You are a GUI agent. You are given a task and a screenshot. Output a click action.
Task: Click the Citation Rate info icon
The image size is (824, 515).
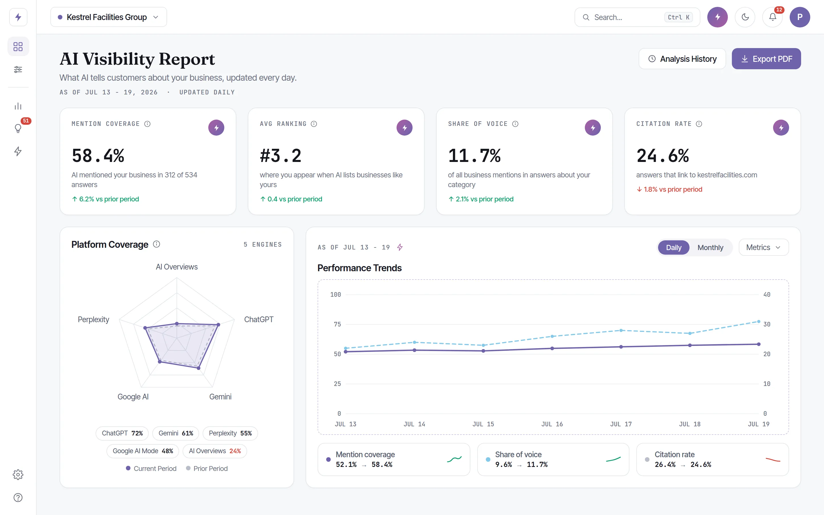coord(699,124)
